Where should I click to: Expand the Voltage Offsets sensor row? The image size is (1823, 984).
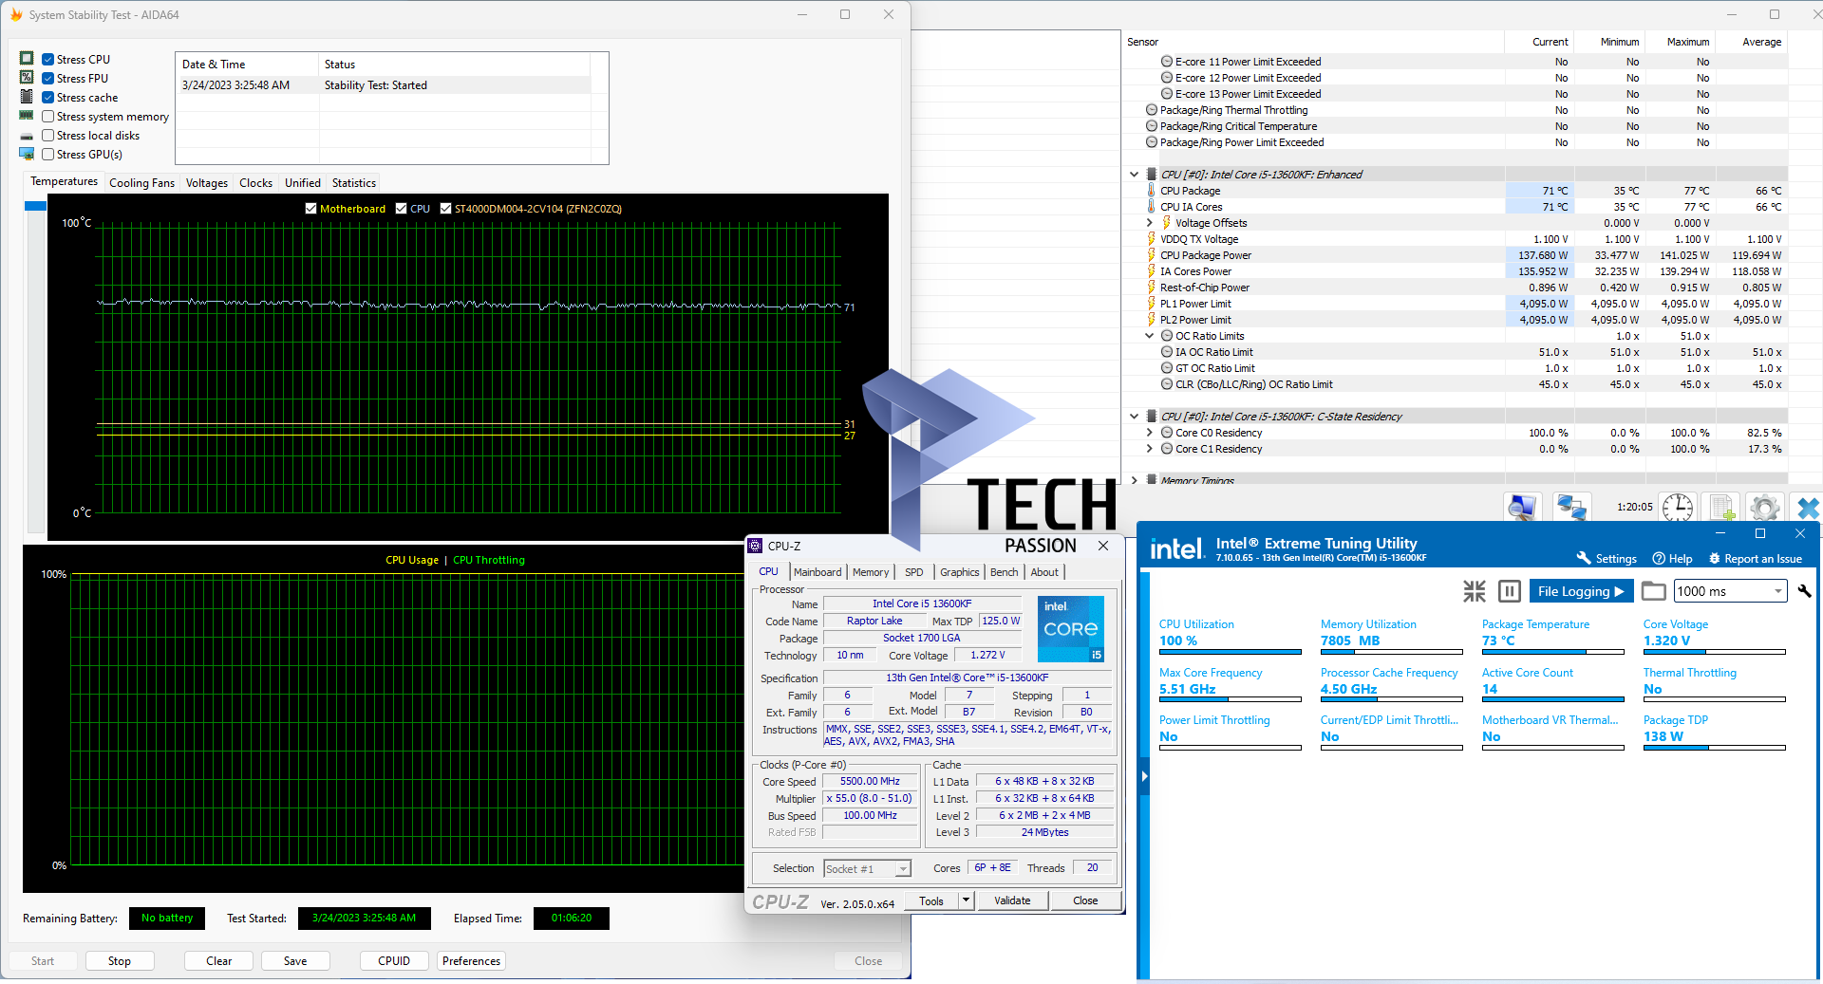[1149, 223]
